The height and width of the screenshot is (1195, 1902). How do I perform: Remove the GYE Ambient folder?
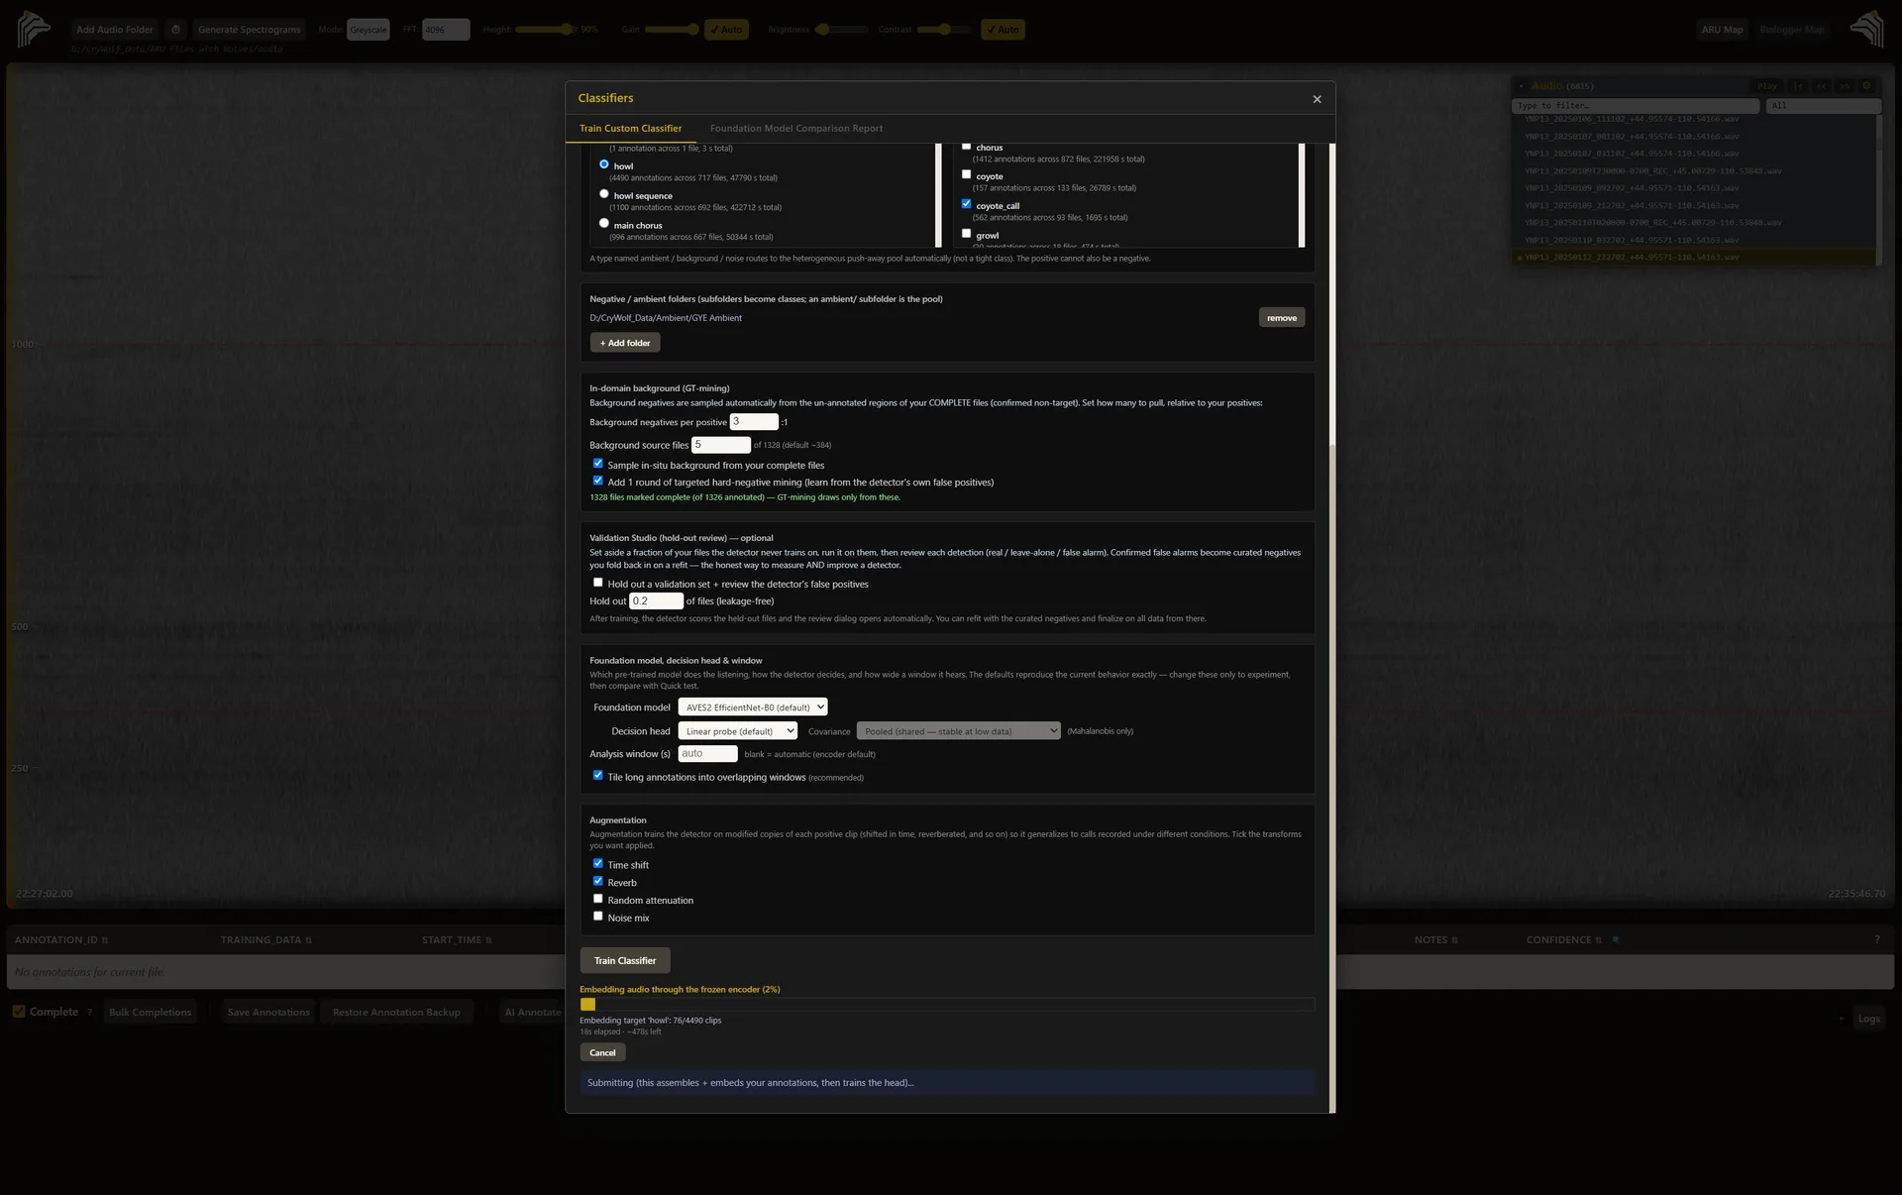click(x=1282, y=318)
